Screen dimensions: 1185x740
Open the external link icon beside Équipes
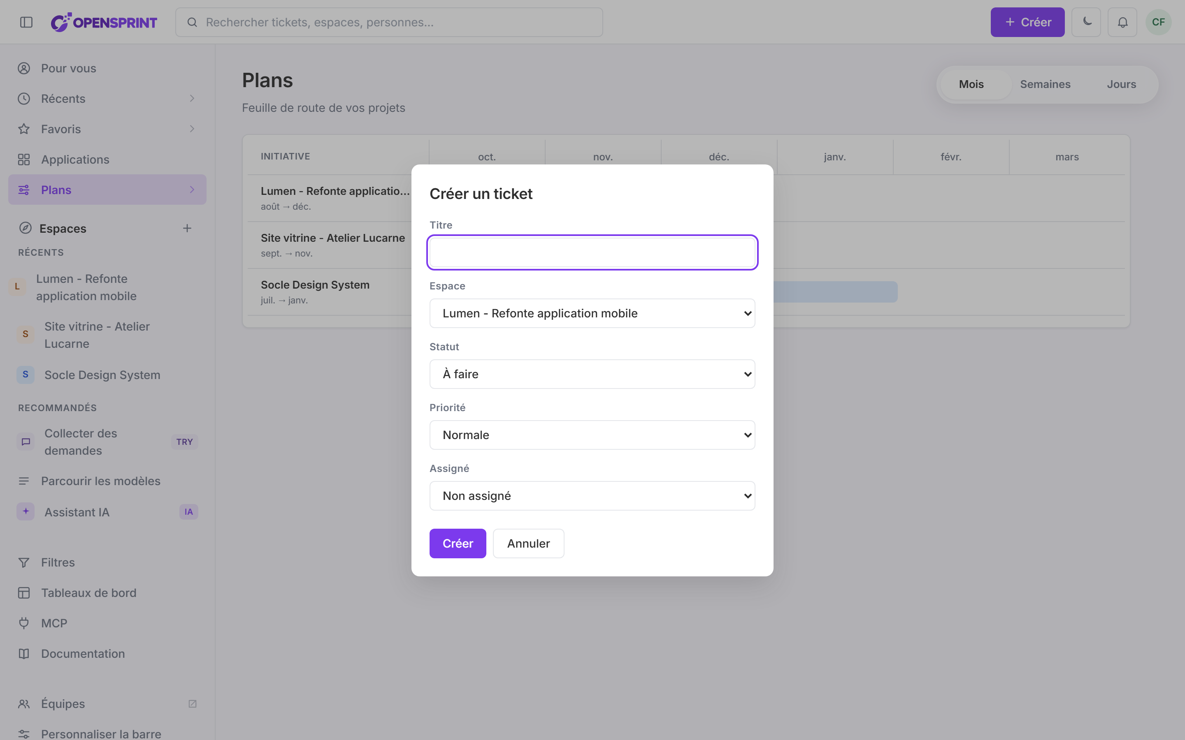193,703
